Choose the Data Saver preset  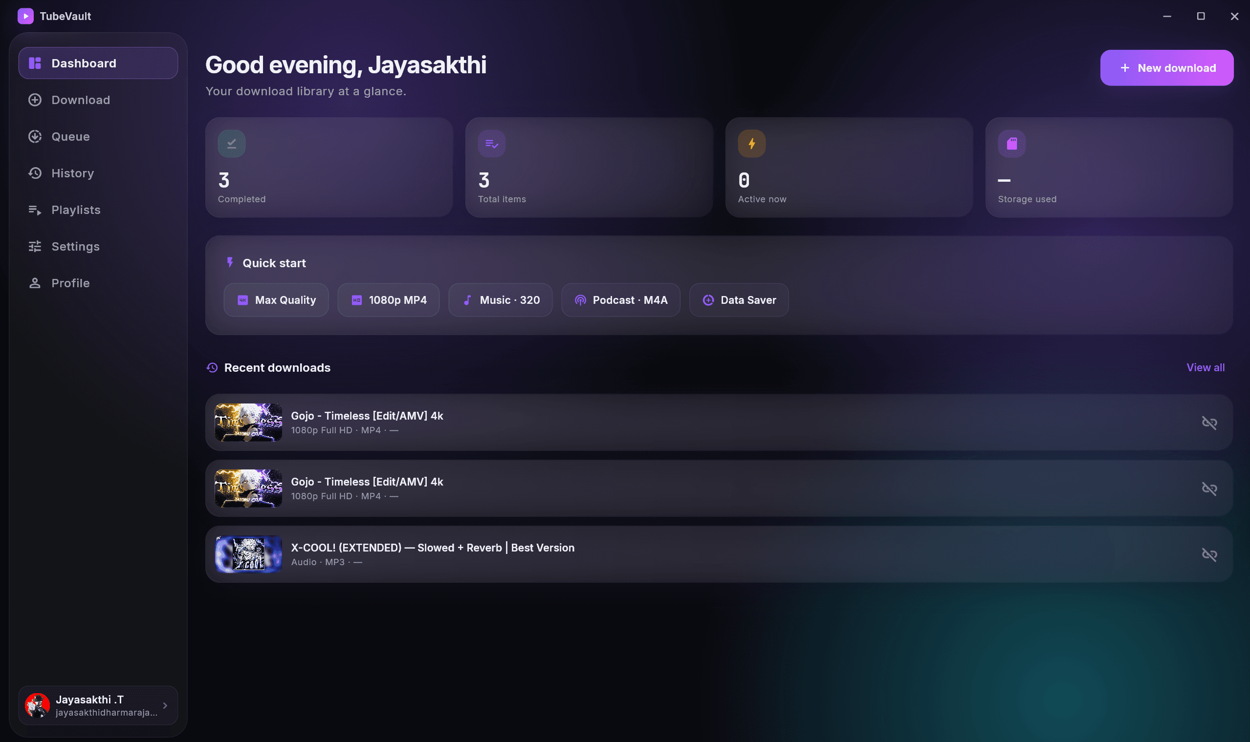(x=739, y=300)
